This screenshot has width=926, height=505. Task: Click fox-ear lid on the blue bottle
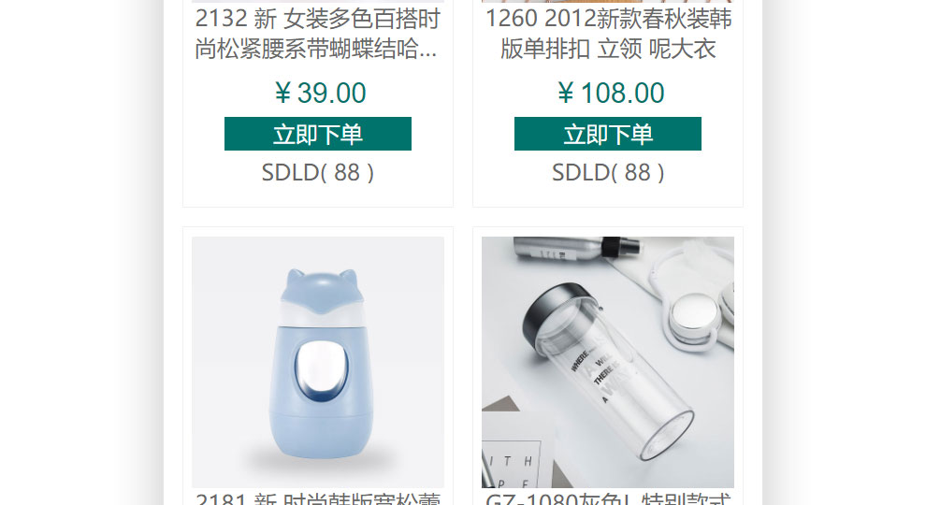pyautogui.click(x=320, y=288)
